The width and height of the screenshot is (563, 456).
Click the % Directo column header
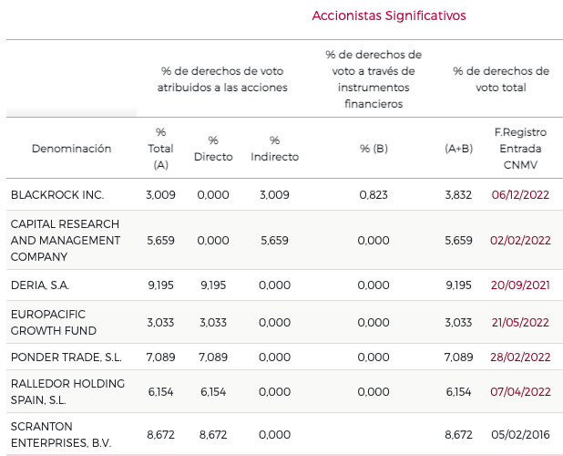point(213,149)
